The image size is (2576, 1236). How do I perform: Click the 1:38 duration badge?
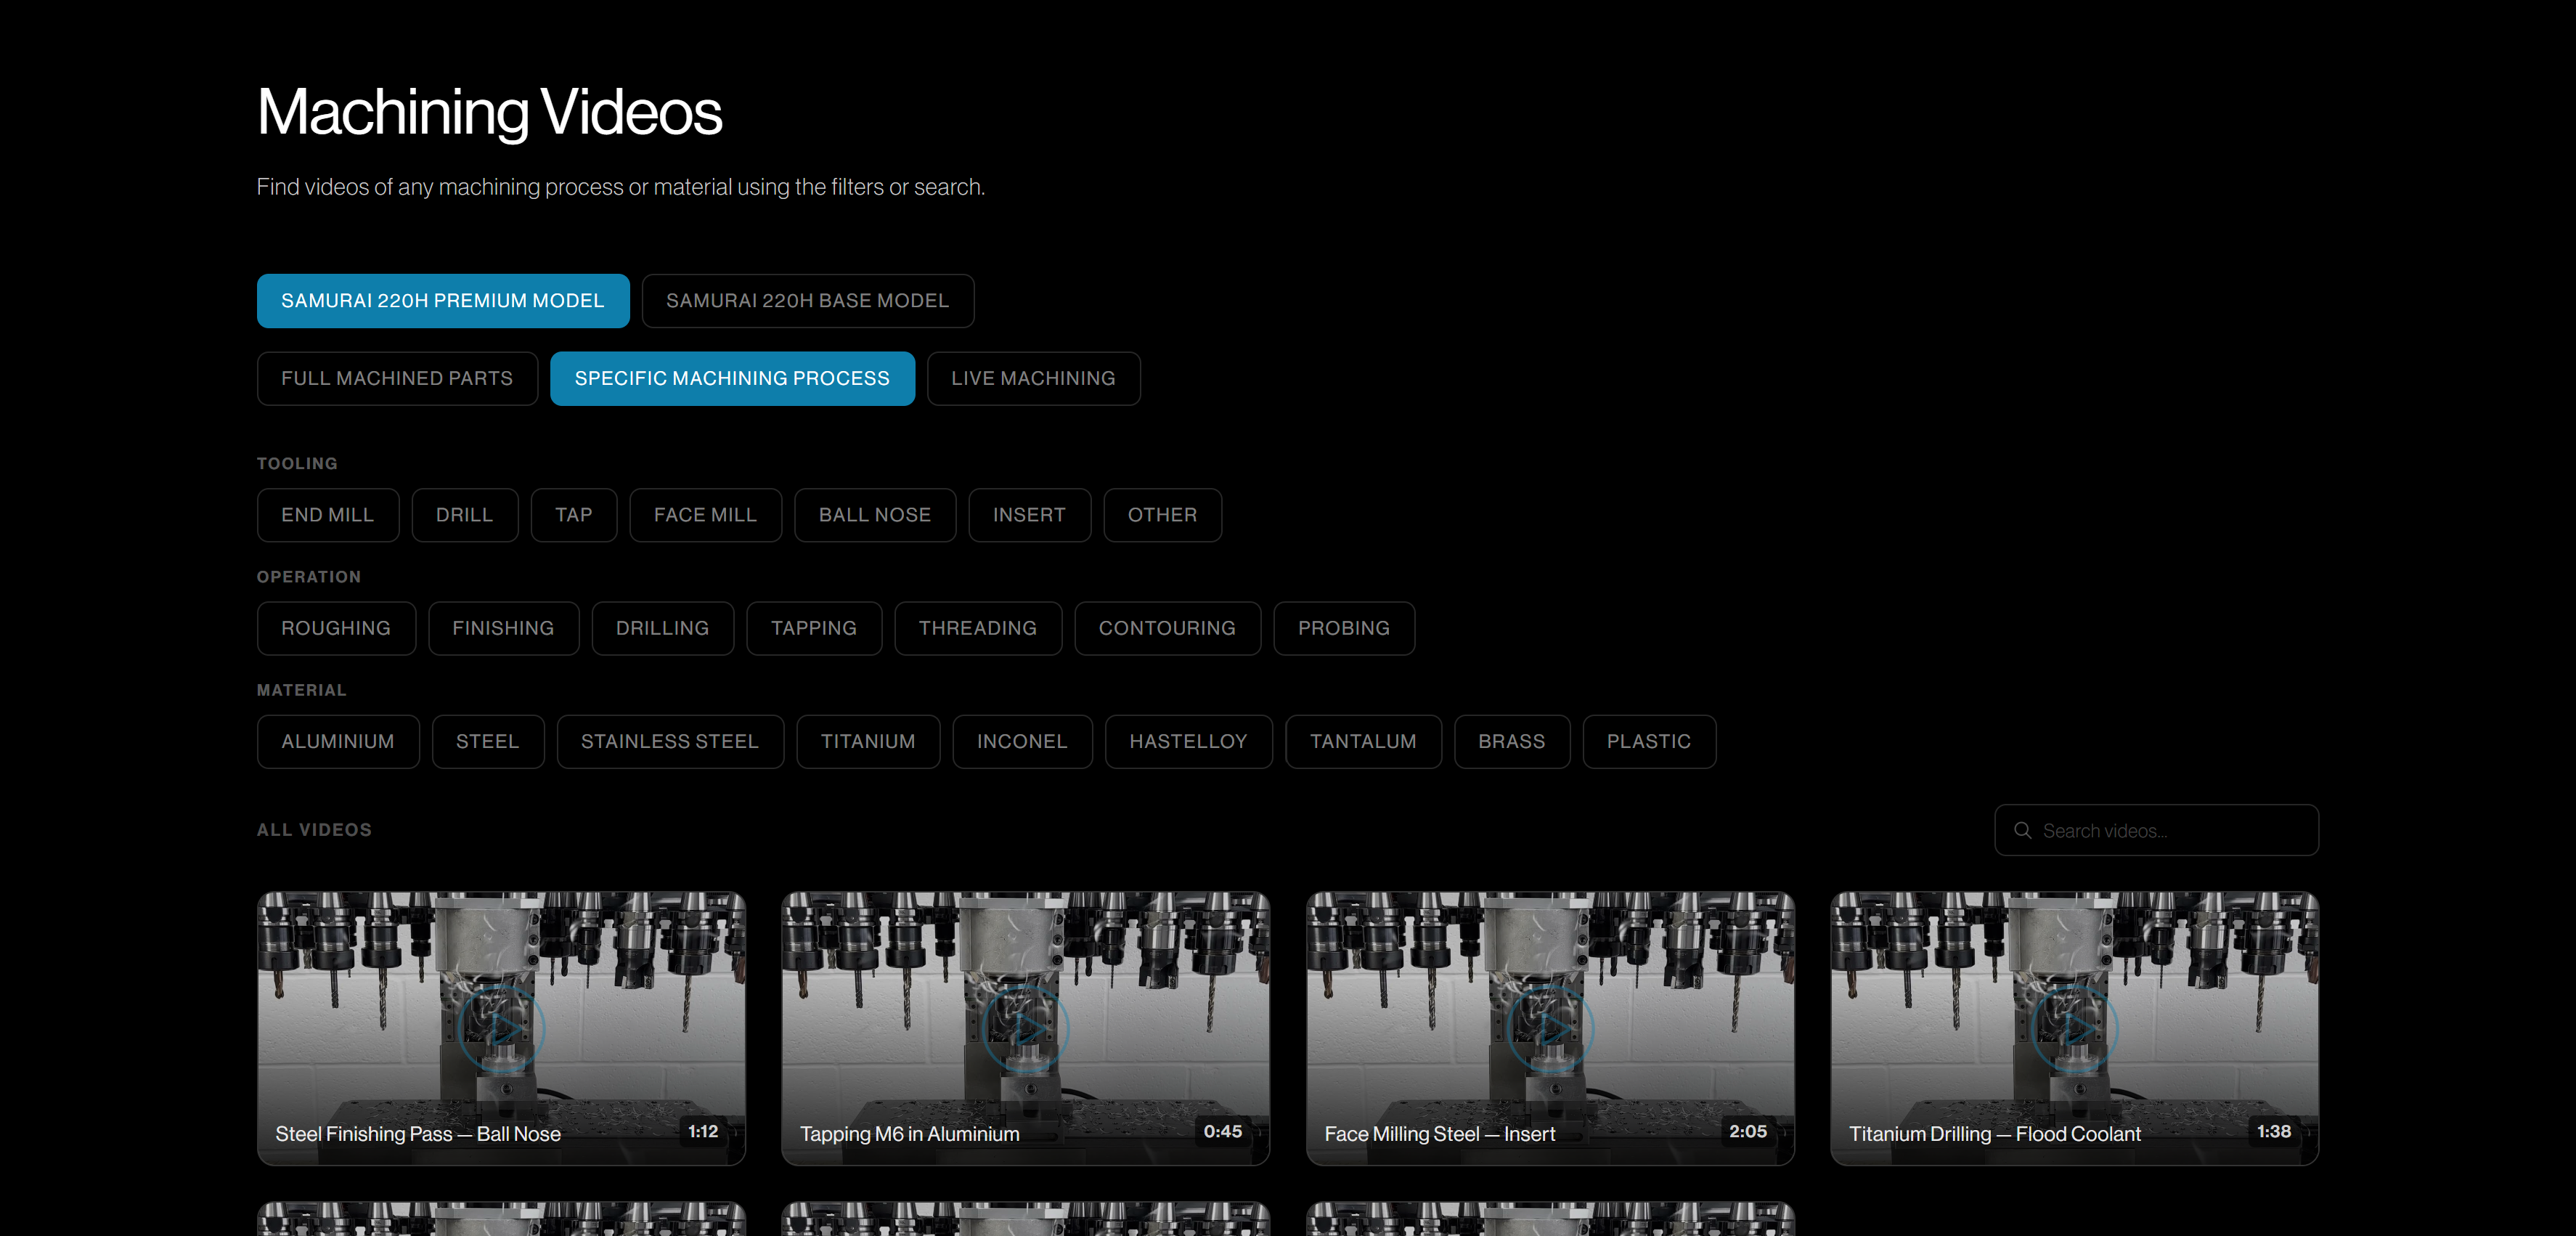[x=2274, y=1132]
